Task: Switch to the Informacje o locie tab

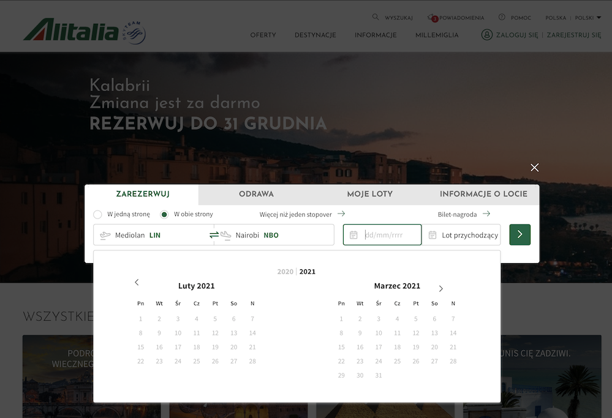Action: (x=483, y=194)
